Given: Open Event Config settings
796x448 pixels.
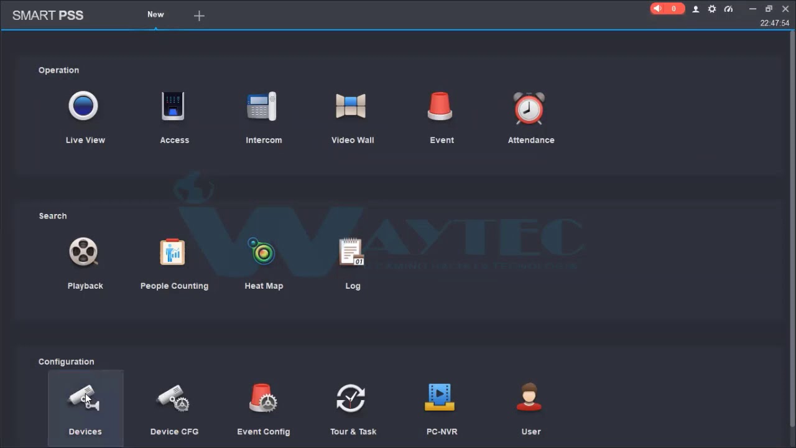Looking at the screenshot, I should coord(264,409).
